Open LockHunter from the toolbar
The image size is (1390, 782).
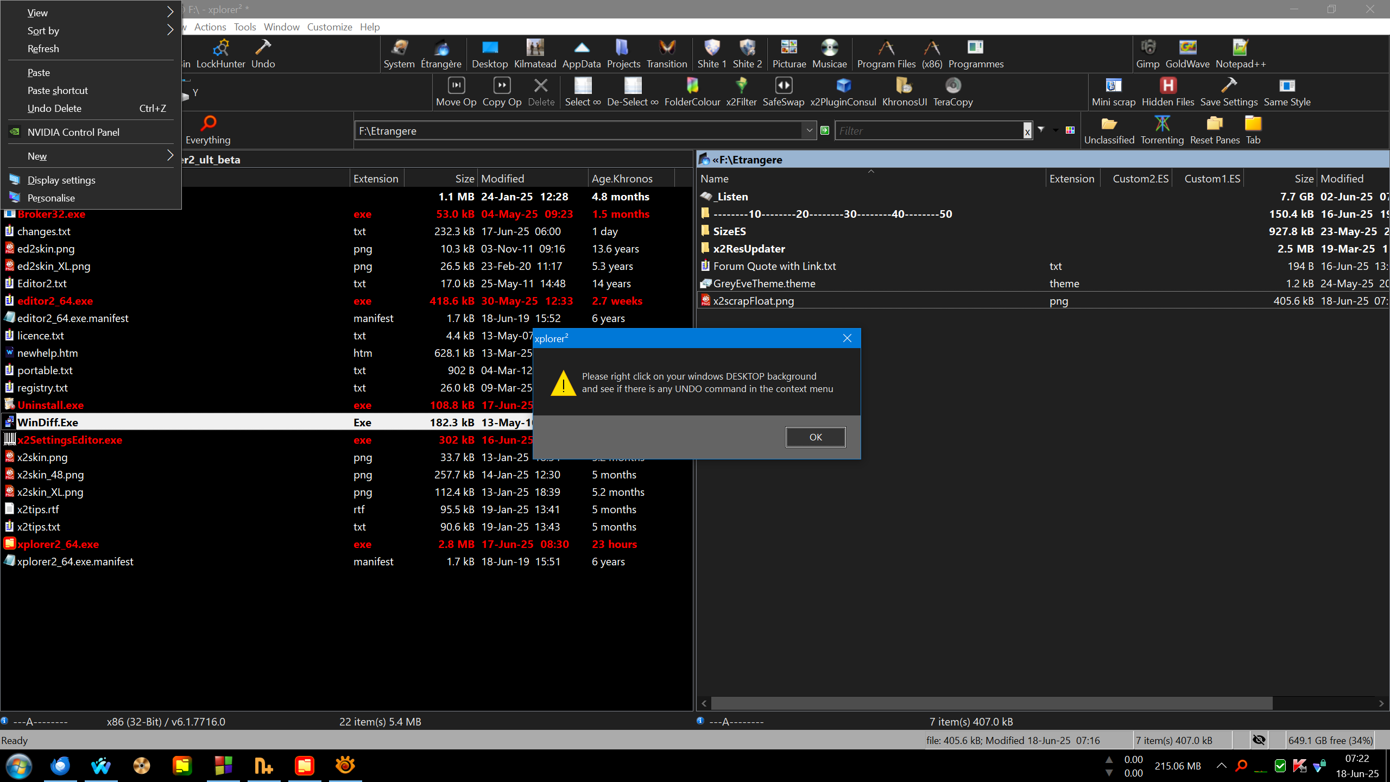click(220, 53)
